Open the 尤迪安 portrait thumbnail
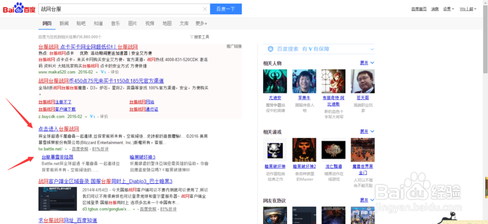488x224 pixels. [x=275, y=81]
